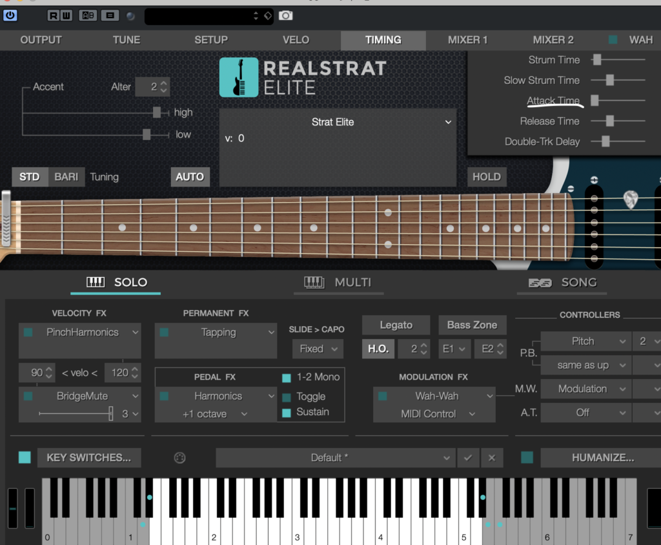Open the Strat Elite preset dropdown
The height and width of the screenshot is (545, 661).
pyautogui.click(x=448, y=122)
